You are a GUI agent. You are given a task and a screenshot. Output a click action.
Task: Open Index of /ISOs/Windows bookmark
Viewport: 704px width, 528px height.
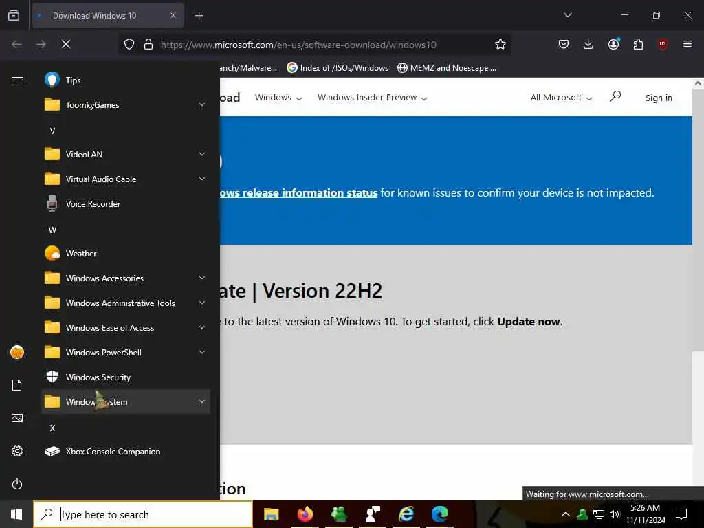coord(338,68)
